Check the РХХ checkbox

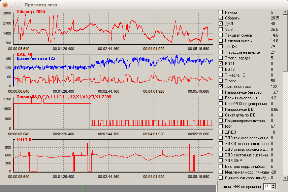pyautogui.click(x=221, y=126)
